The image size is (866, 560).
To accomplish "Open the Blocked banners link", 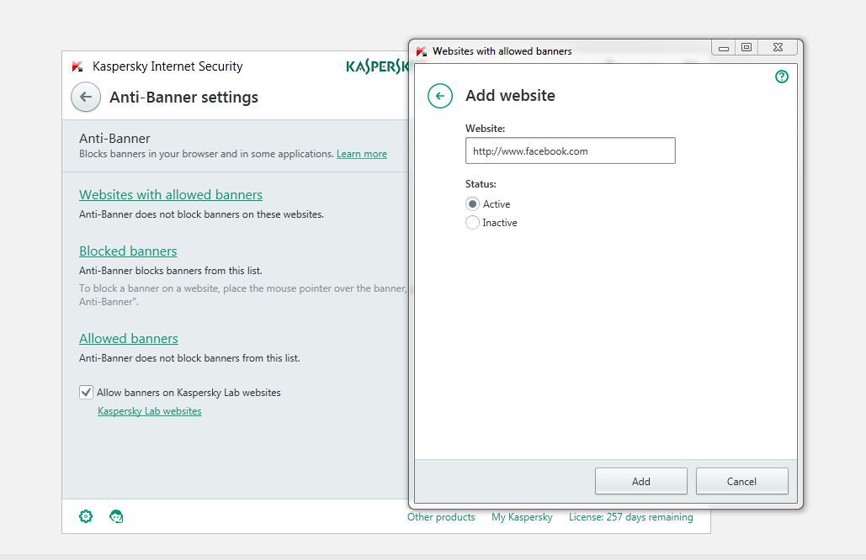I will tap(128, 251).
